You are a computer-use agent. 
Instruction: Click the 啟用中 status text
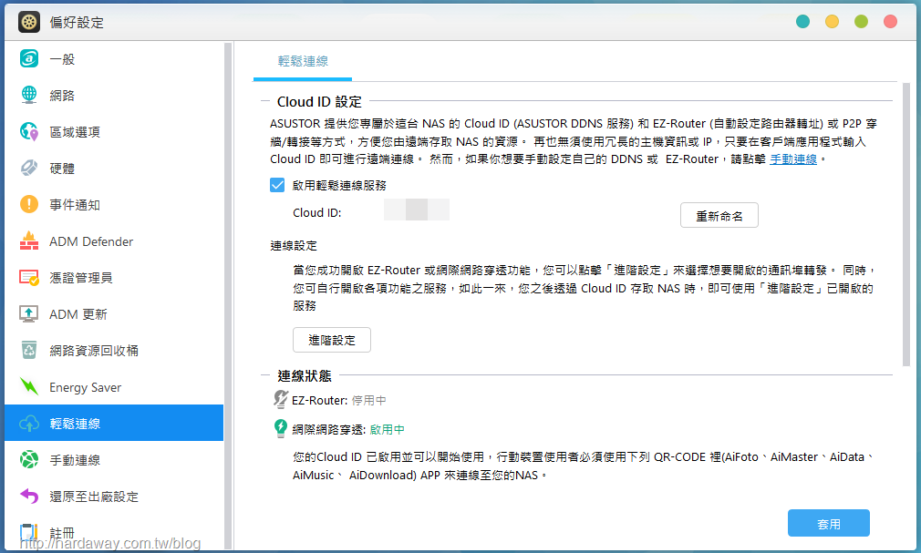387,430
